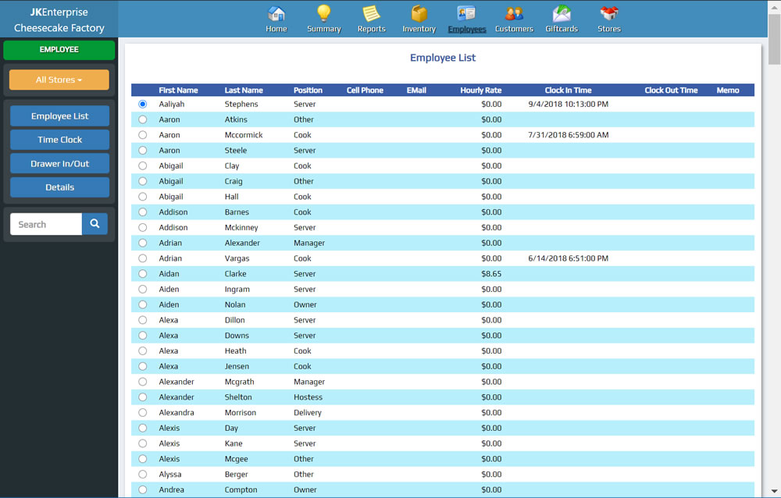Select the Aiden Nolan radio button
781x498 pixels.
tap(142, 304)
